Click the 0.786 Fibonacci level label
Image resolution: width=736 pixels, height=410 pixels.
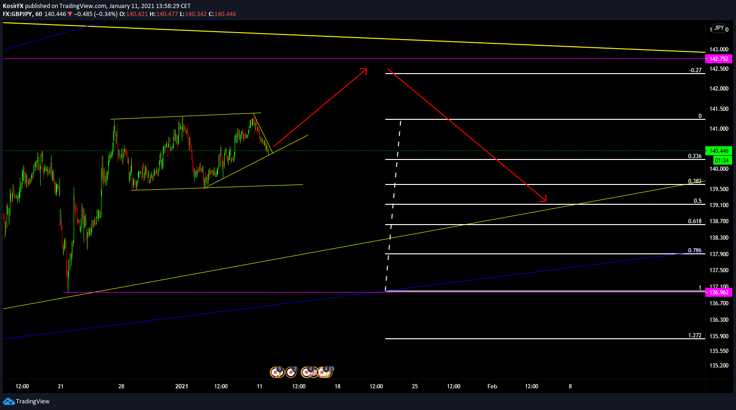point(695,251)
